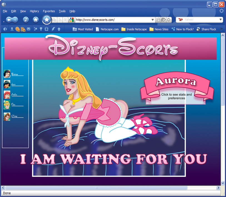Open the Favorites menu
This screenshot has width=226, height=197.
coord(49,11)
